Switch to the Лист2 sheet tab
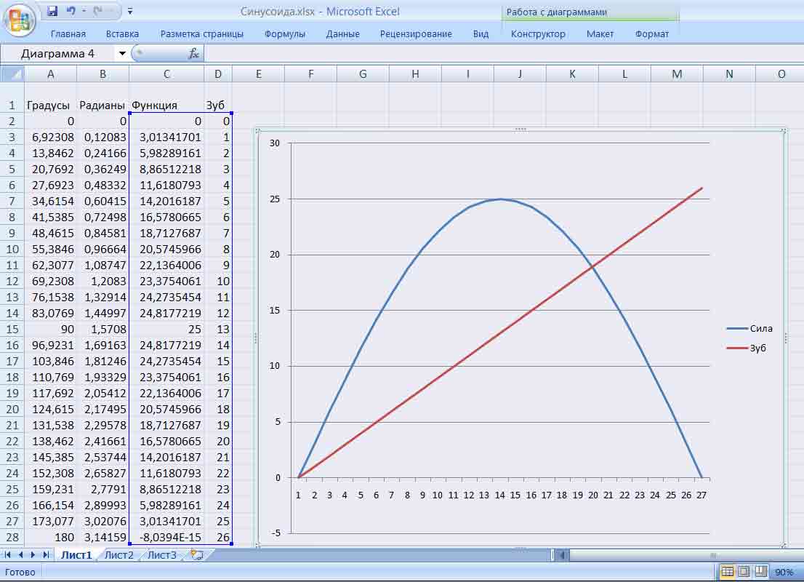Image resolution: width=804 pixels, height=582 pixels. pos(119,555)
